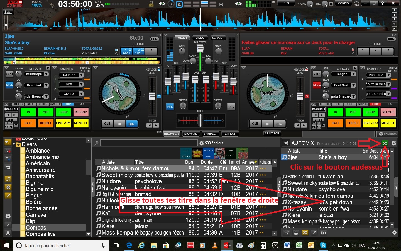
Task: Toggle the left deck keylock padlock
Action: 159,69
